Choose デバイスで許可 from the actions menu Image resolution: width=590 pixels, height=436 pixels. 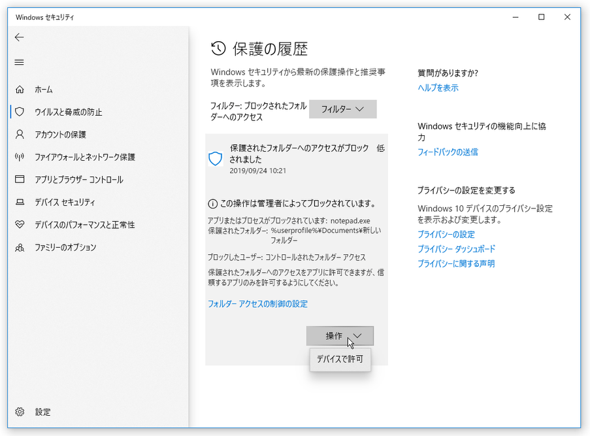coord(340,359)
